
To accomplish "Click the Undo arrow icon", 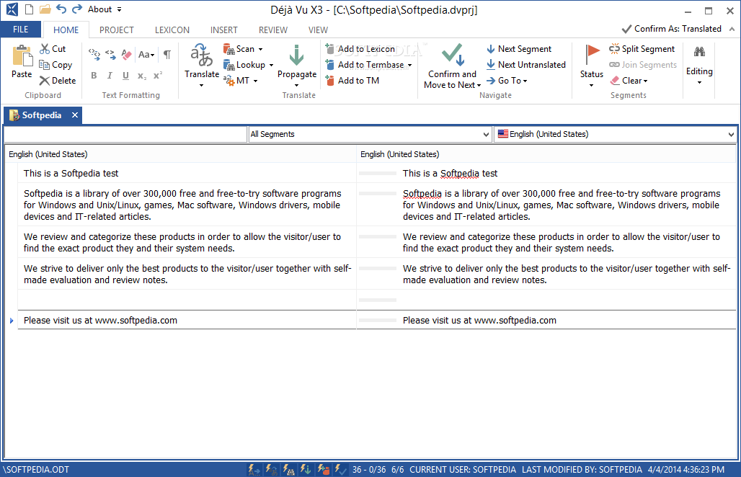I will (61, 9).
